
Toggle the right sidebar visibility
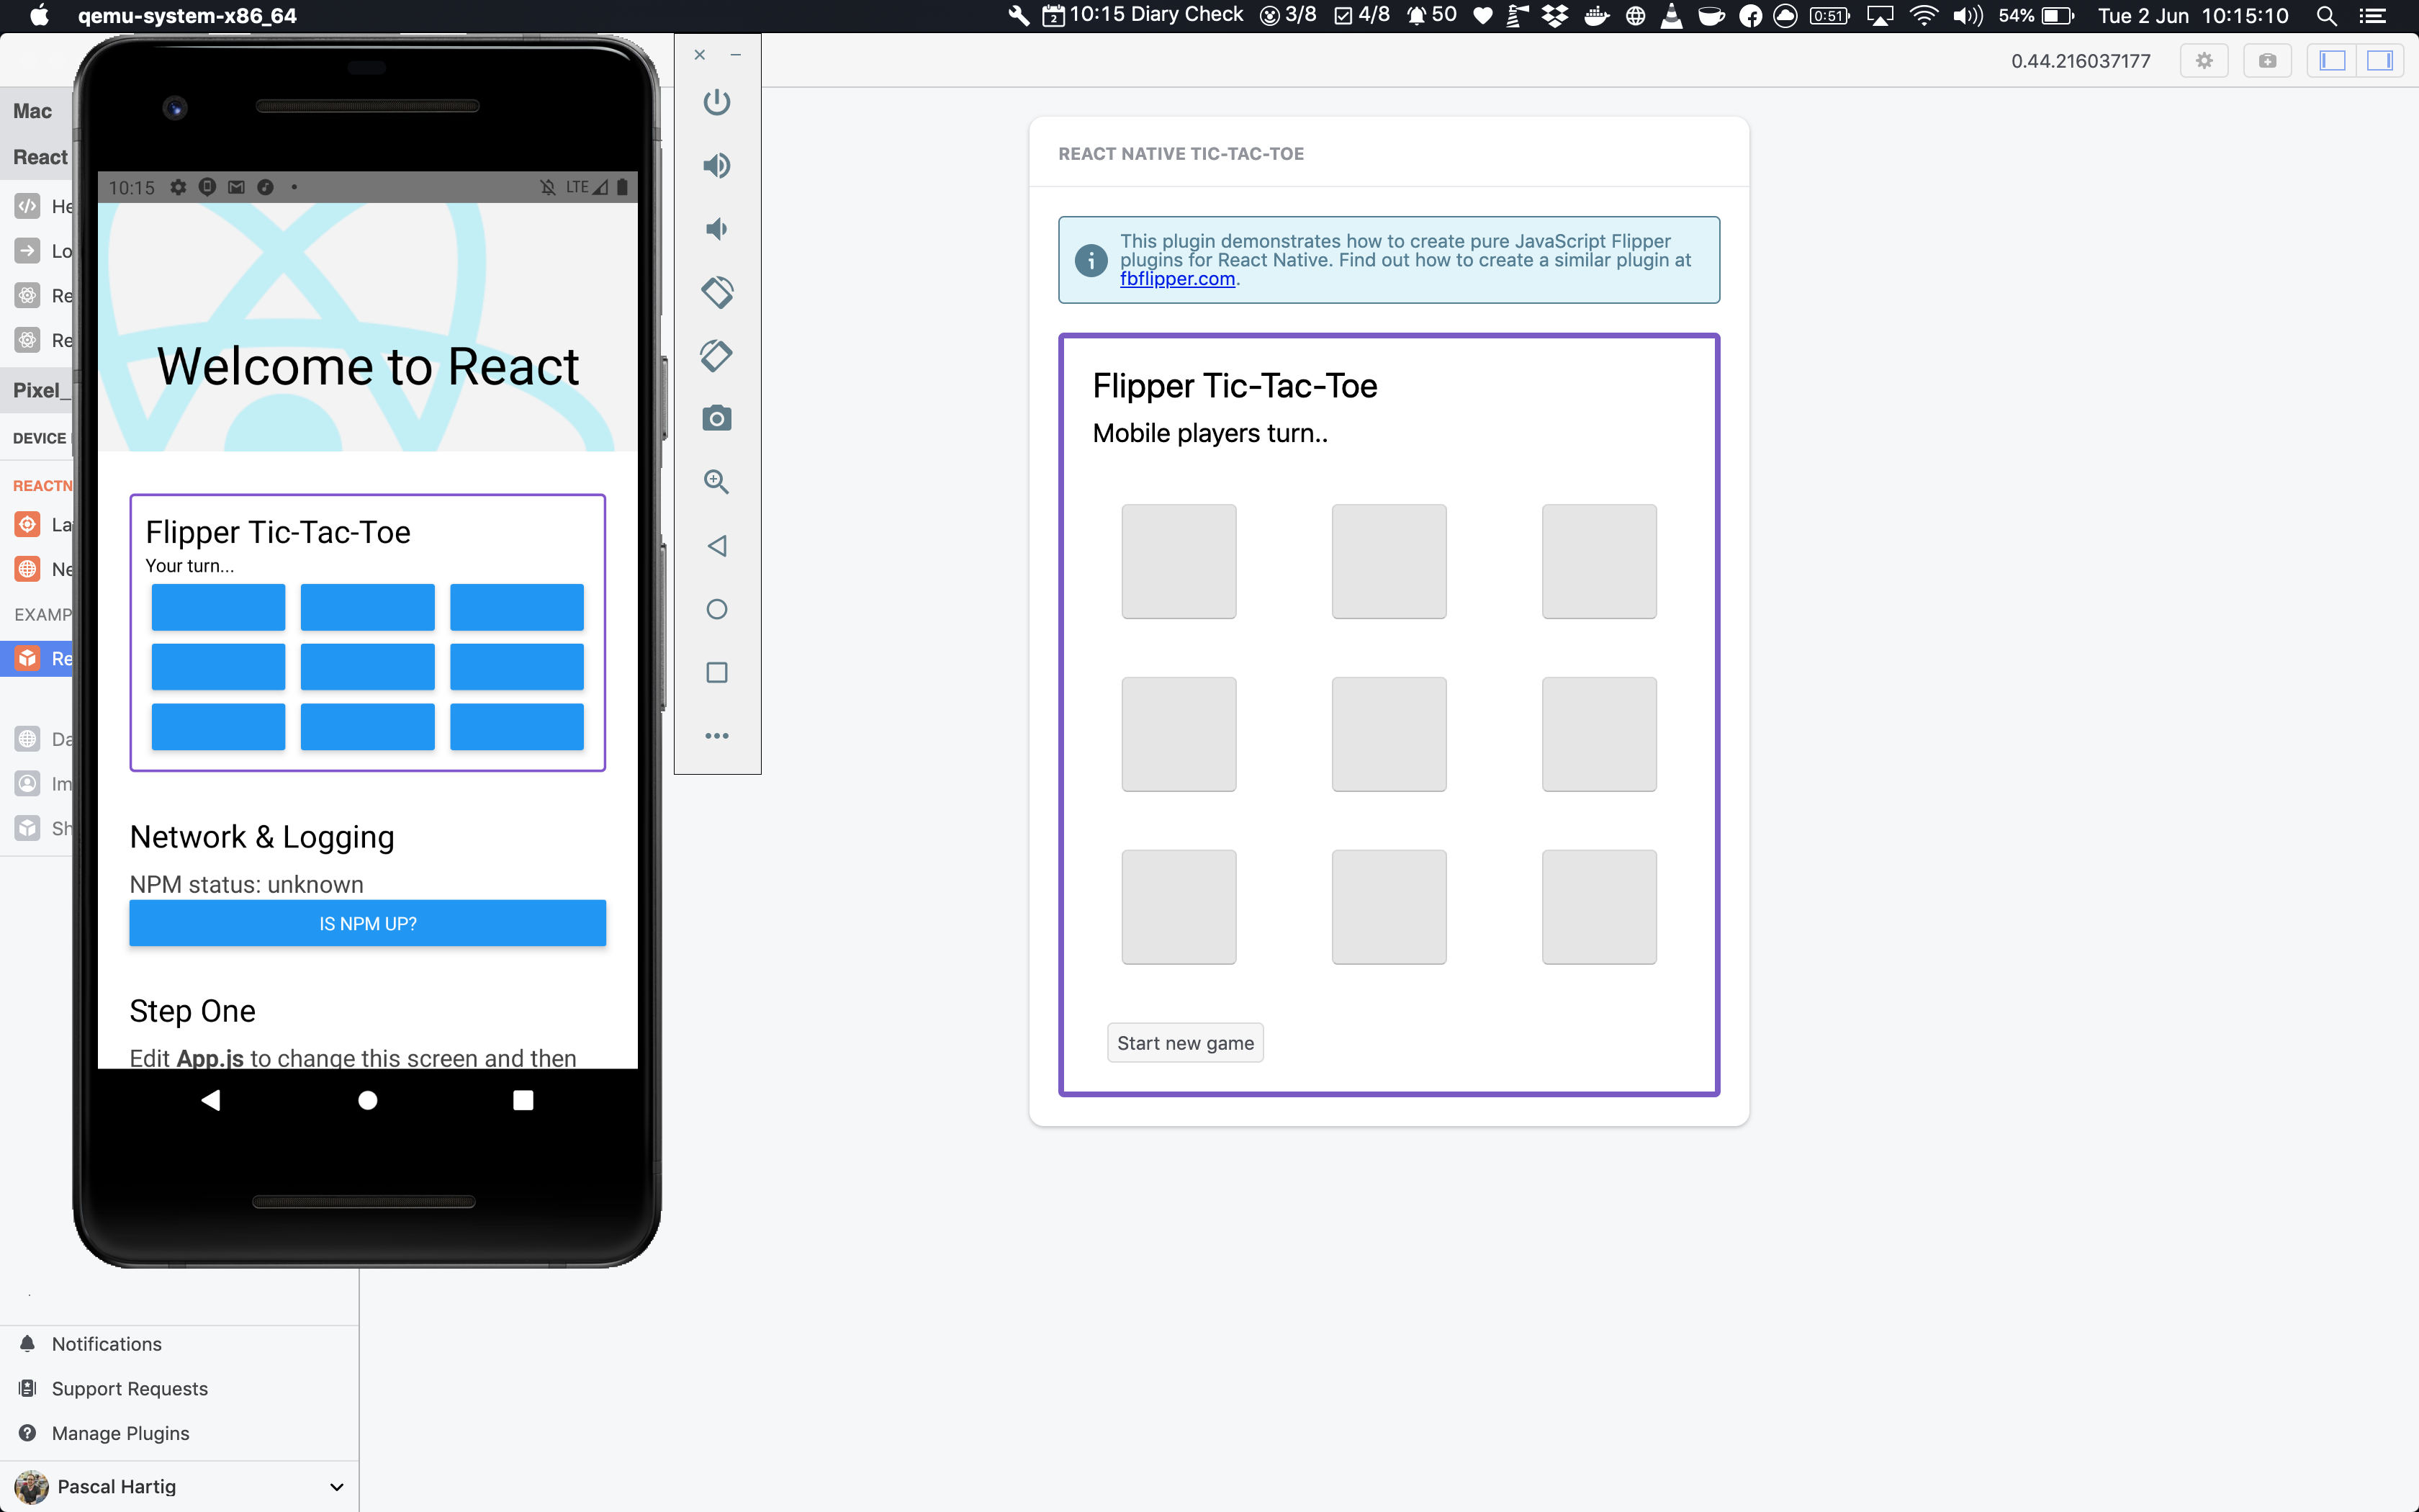(x=2380, y=61)
